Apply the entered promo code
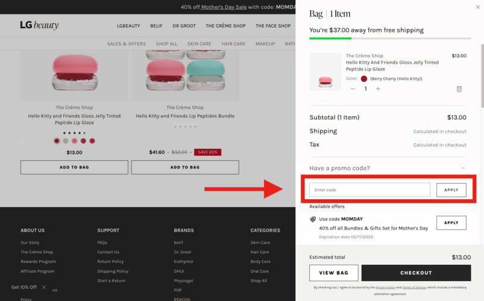This screenshot has width=484, height=301. pos(451,190)
